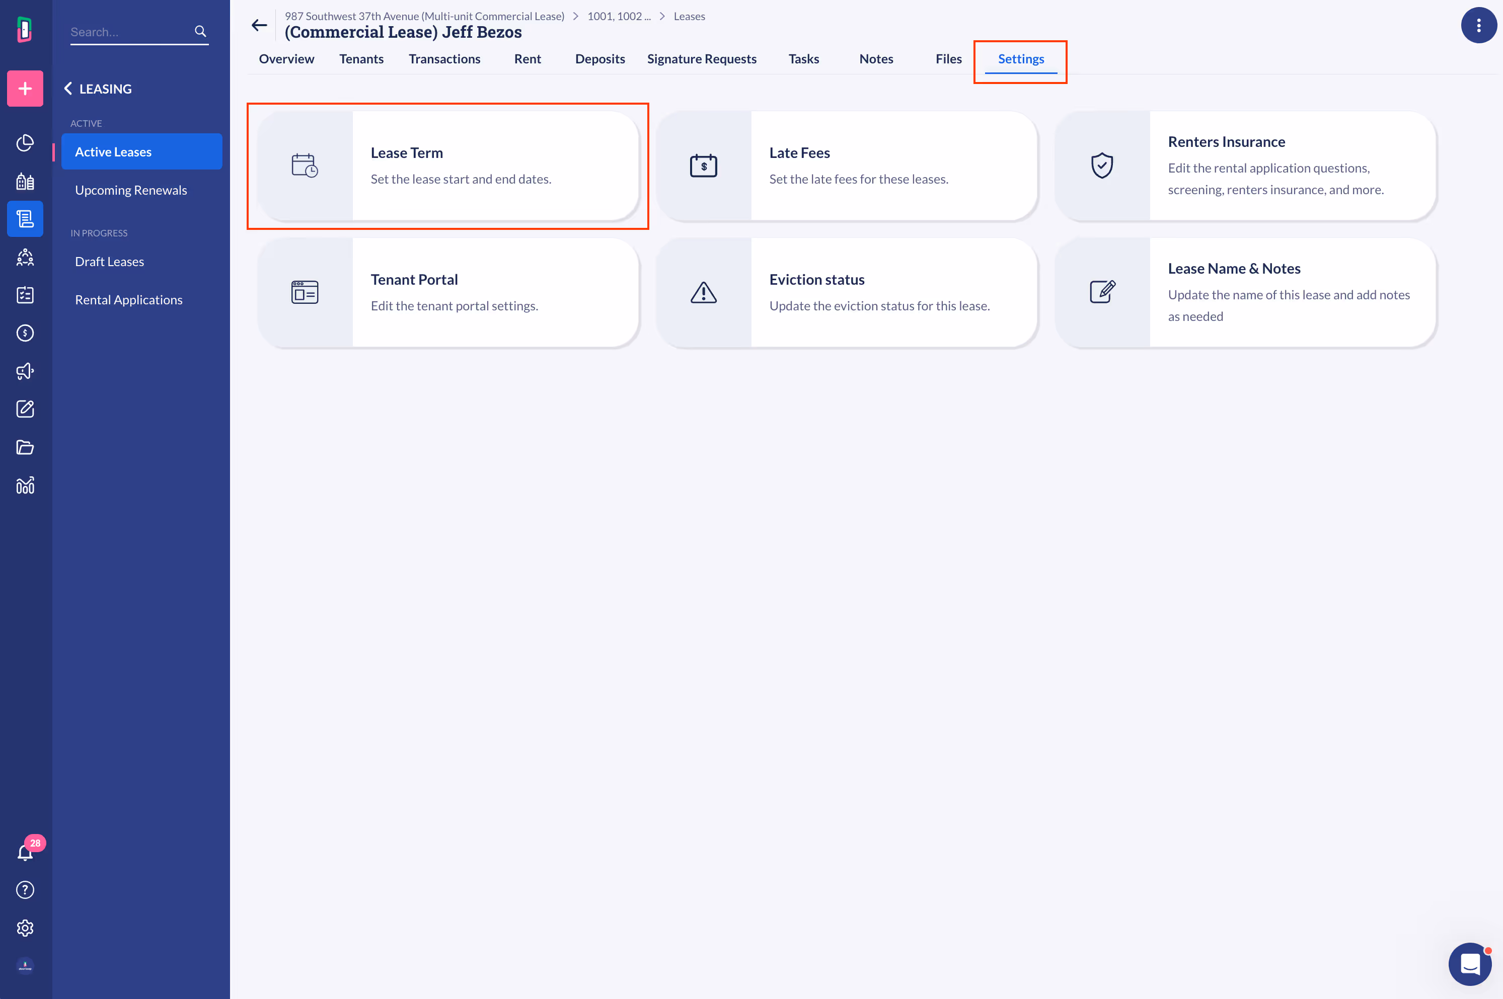Open the three-dot more options menu
Image resolution: width=1503 pixels, height=999 pixels.
coord(1479,26)
